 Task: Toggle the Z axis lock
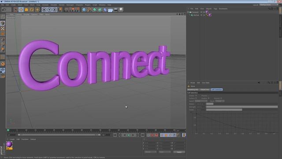(55, 10)
